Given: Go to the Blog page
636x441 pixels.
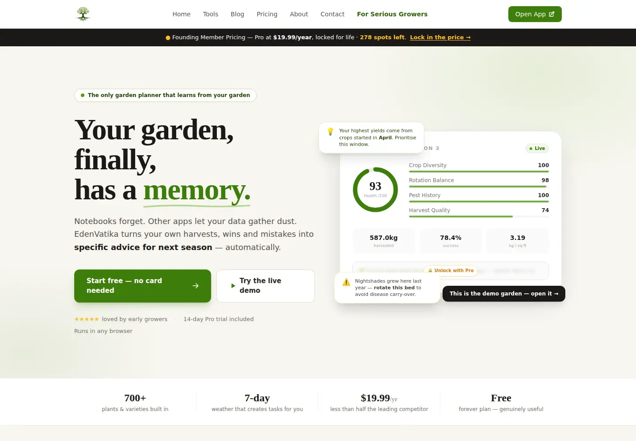Looking at the screenshot, I should coord(238,14).
